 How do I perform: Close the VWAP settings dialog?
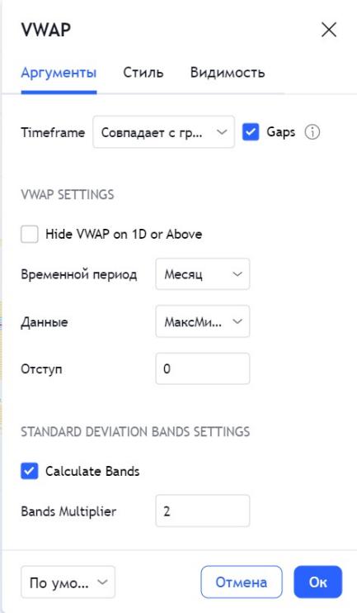(328, 30)
